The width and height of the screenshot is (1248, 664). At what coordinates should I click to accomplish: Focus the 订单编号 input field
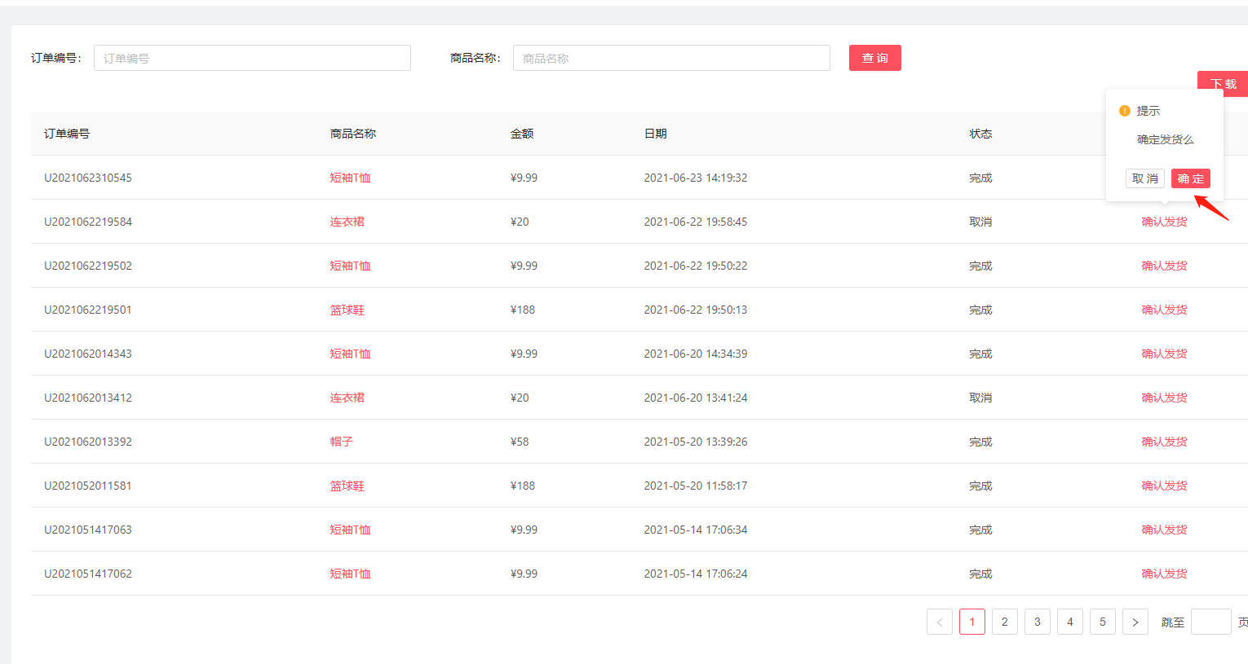(x=252, y=58)
